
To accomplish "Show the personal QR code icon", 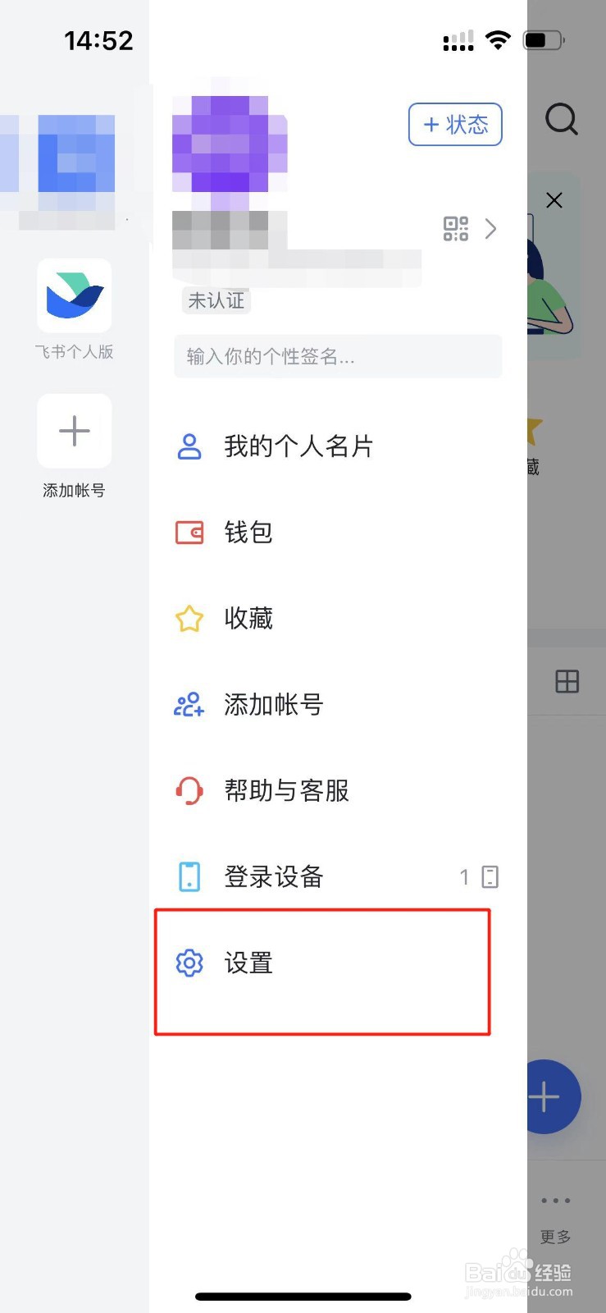I will pyautogui.click(x=455, y=229).
